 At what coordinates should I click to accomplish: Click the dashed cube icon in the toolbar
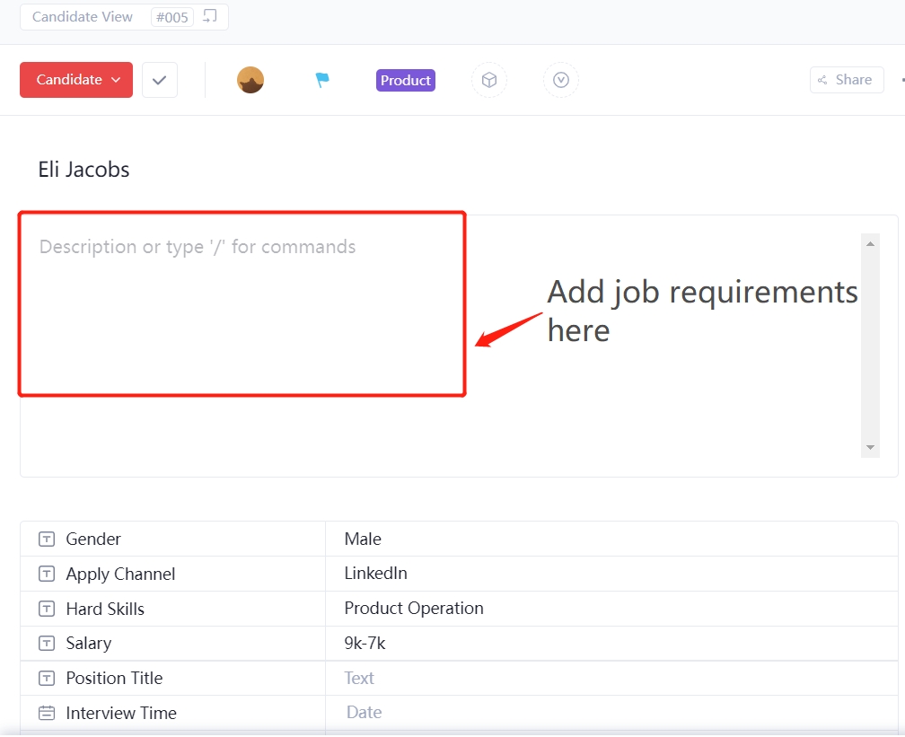tap(488, 80)
